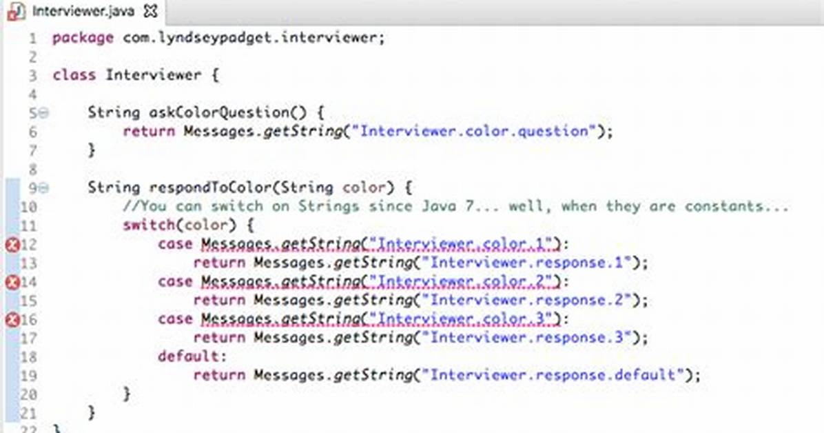Click the default: label on line 18
824x433 pixels.
click(192, 356)
